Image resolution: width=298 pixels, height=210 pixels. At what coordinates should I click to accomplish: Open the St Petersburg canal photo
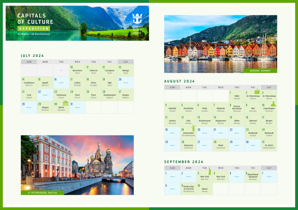click(x=77, y=165)
